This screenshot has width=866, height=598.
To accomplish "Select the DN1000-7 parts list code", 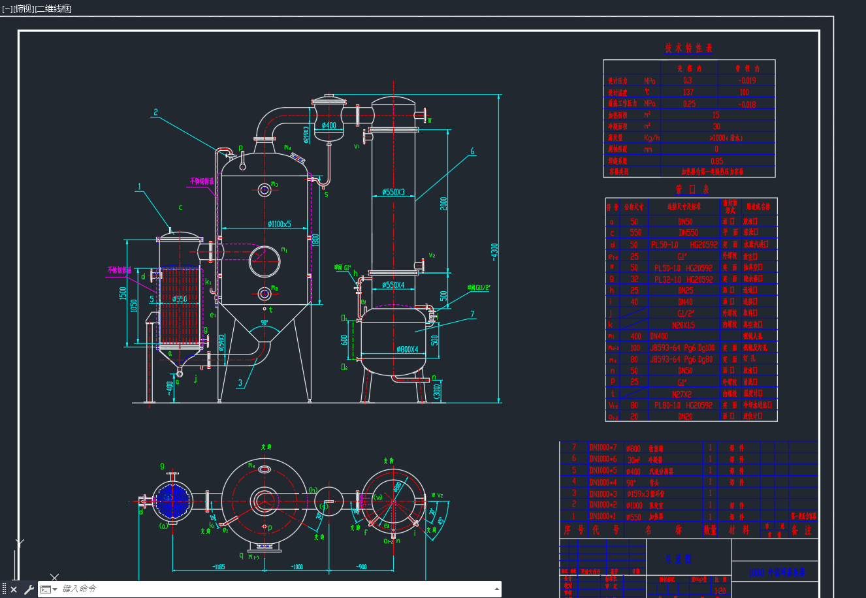I will pyautogui.click(x=603, y=448).
